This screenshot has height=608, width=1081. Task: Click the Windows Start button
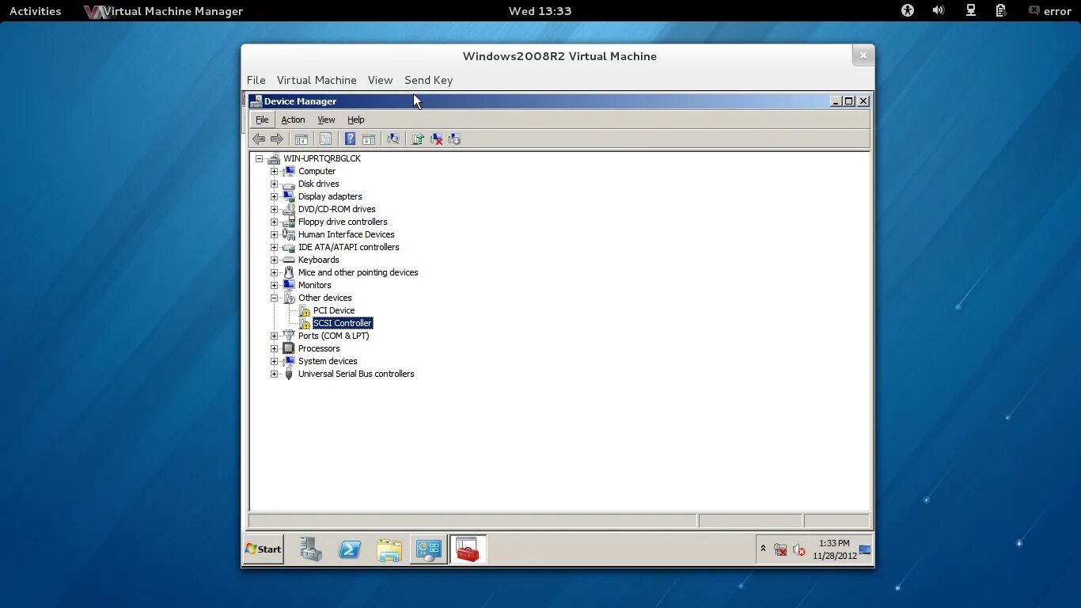click(x=264, y=549)
